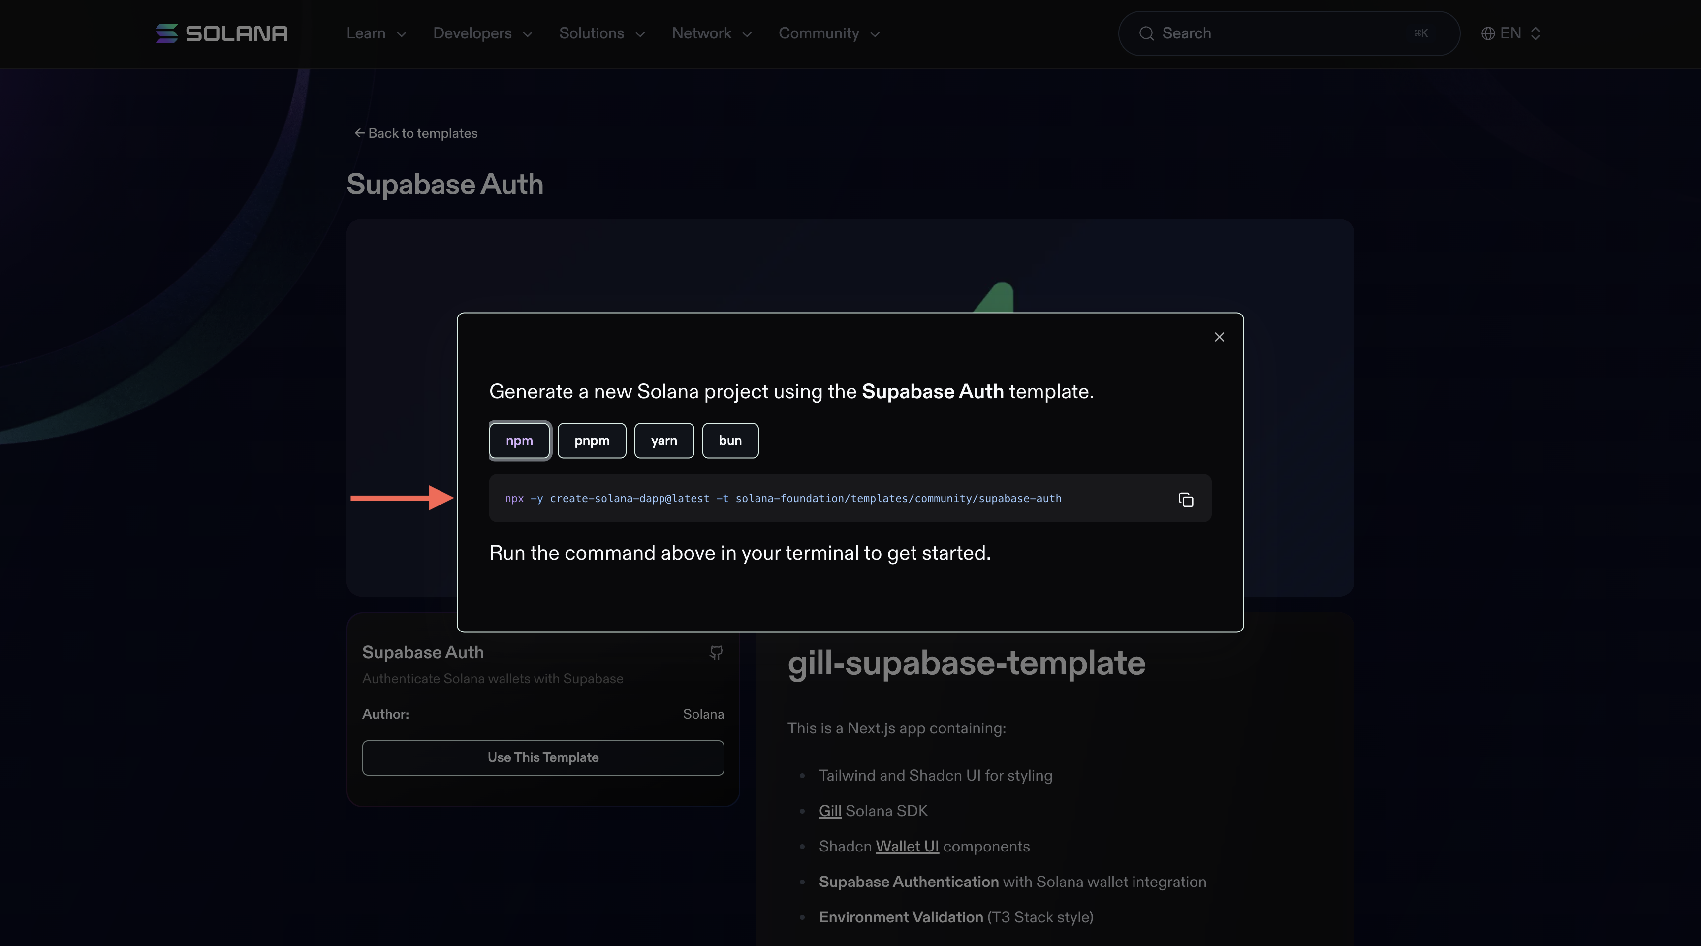Copy the npx command to clipboard
1701x946 pixels.
coord(1185,500)
